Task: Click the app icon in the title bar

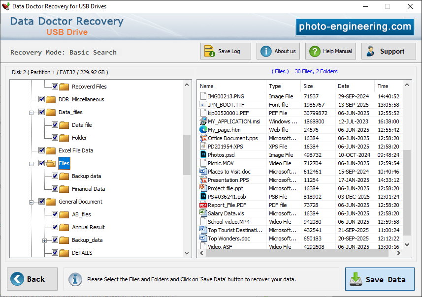Action: pos(5,6)
